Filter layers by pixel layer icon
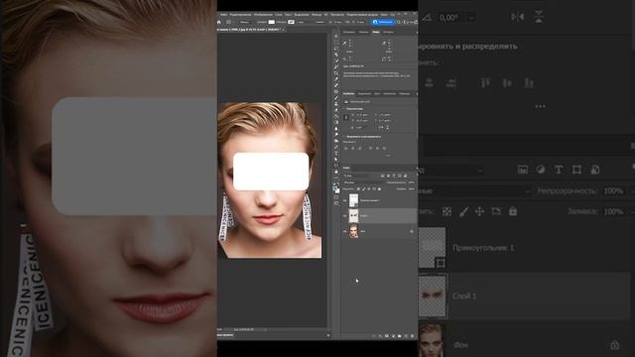This screenshot has height=357, width=635. [383, 177]
